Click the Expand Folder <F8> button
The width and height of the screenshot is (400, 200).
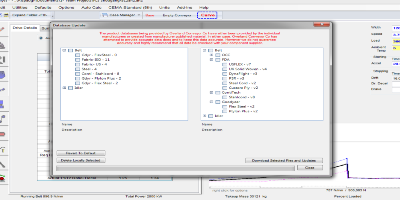pos(30,15)
